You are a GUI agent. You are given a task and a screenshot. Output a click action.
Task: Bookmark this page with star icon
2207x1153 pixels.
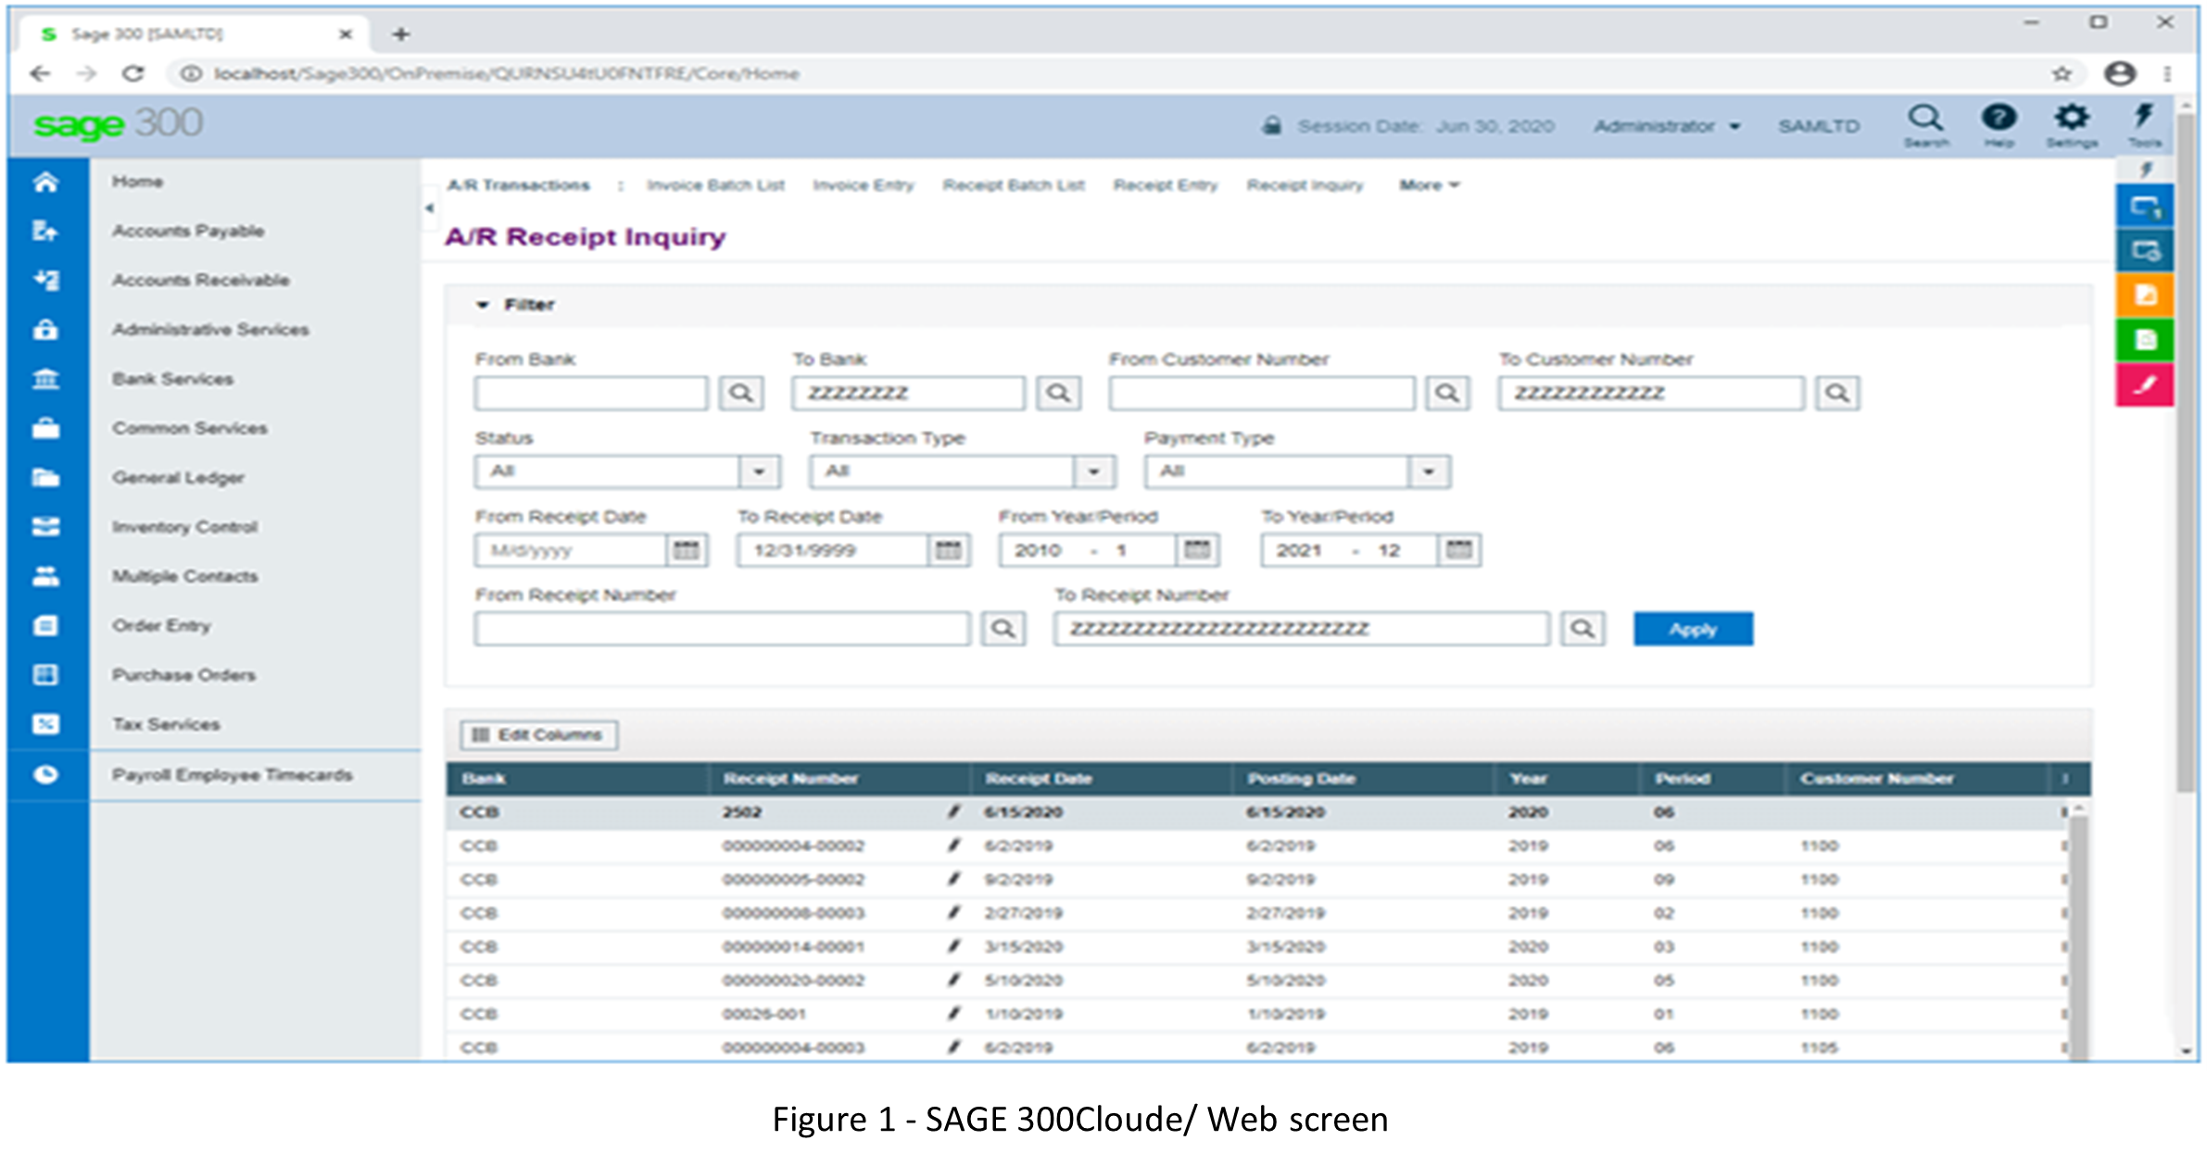pos(2062,73)
